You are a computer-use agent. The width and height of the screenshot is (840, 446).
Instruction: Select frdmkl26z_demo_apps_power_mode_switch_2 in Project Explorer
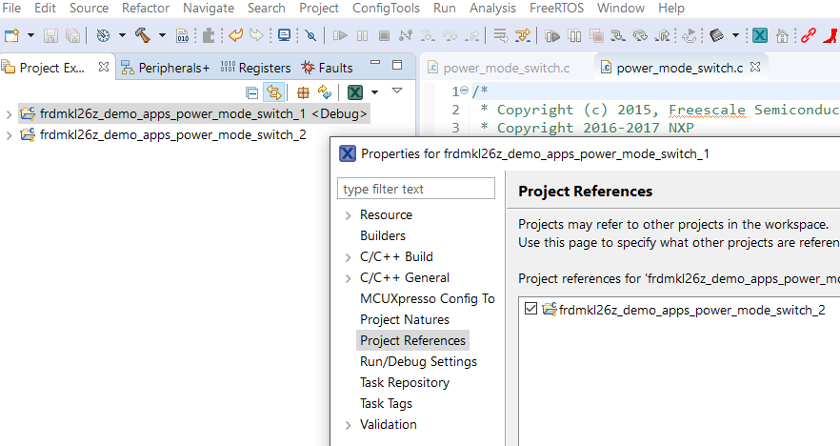point(164,134)
